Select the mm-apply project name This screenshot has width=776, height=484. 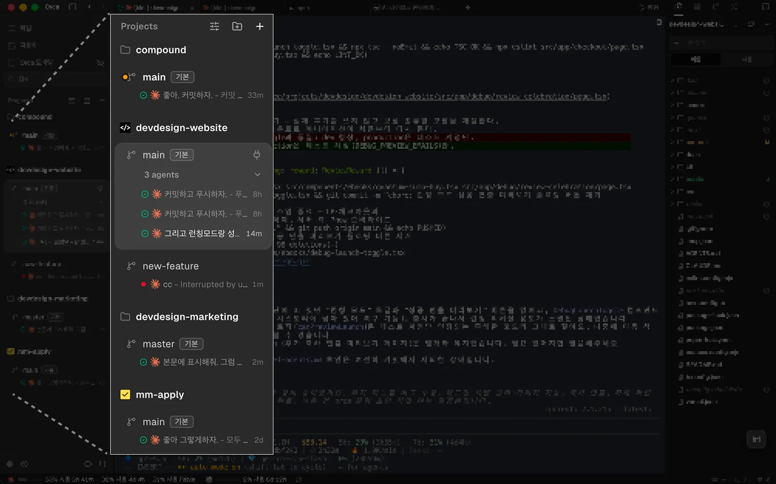(160, 394)
